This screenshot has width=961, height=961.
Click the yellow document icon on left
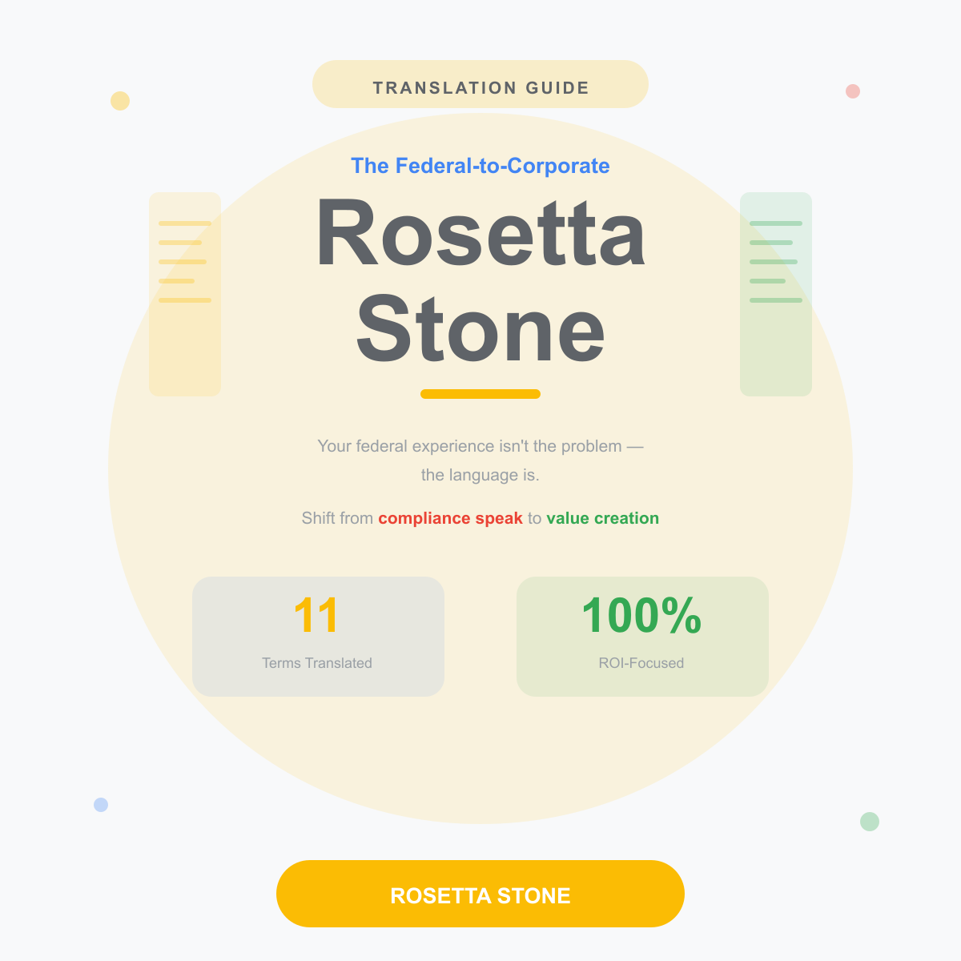[185, 294]
